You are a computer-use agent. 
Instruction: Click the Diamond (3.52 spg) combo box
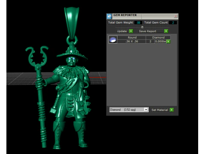point(129,110)
